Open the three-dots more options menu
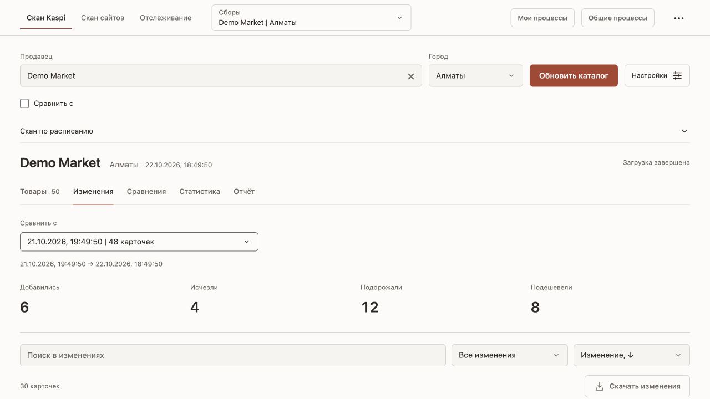The height and width of the screenshot is (399, 710). click(x=679, y=18)
